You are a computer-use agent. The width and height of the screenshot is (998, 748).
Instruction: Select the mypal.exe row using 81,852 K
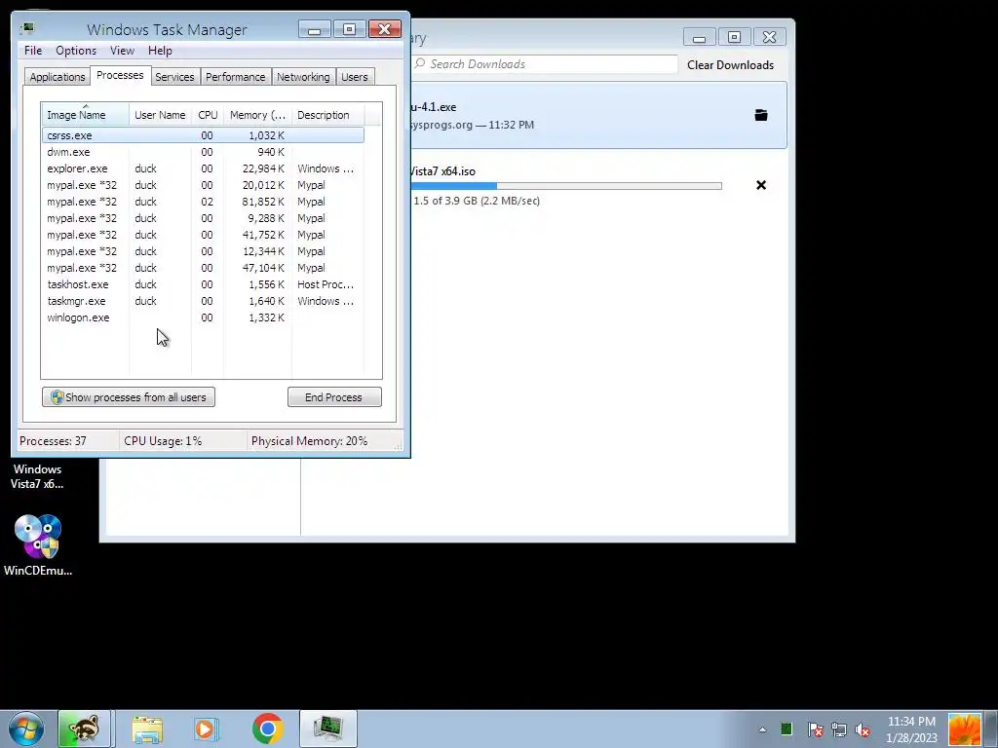tap(203, 202)
